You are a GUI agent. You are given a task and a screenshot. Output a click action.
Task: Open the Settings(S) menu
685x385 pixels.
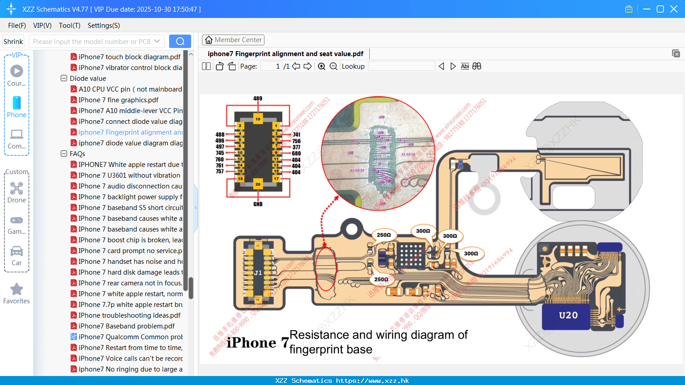point(104,26)
